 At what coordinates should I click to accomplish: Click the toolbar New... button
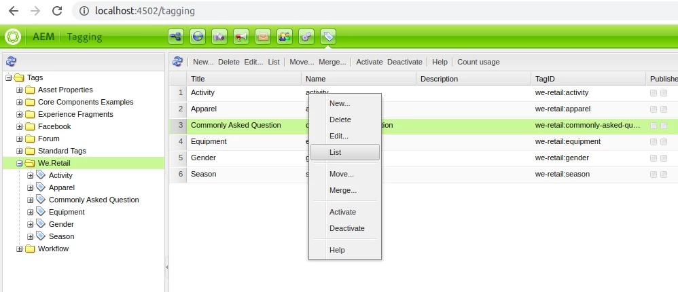(x=203, y=62)
